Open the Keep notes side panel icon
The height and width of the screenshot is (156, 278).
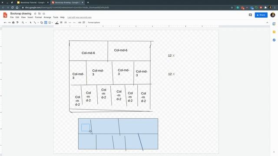[274, 32]
